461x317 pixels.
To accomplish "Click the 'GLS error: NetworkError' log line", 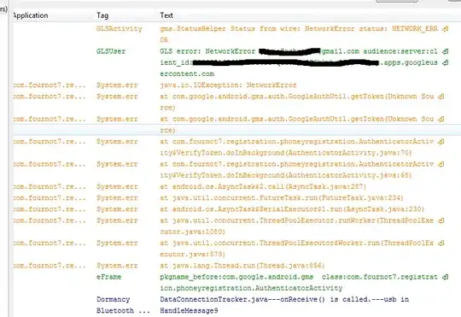I will click(x=299, y=51).
